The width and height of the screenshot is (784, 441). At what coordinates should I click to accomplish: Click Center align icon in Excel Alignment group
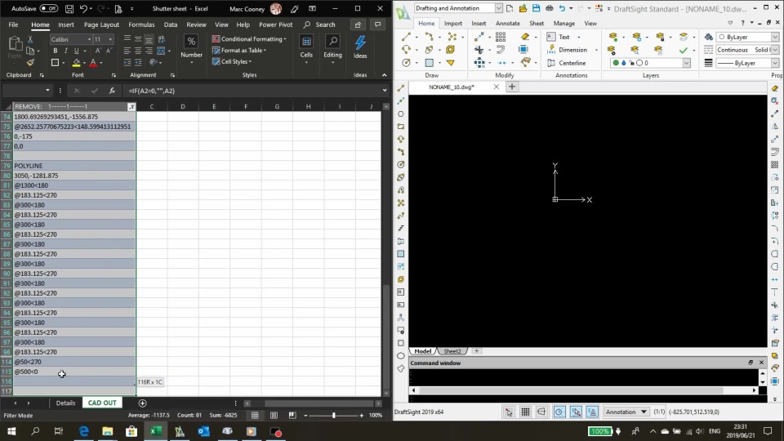tap(138, 51)
